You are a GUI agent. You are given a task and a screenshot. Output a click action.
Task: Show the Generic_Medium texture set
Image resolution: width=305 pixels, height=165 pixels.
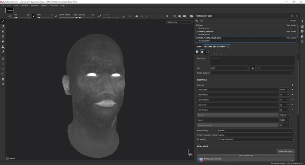pyautogui.click(x=197, y=31)
